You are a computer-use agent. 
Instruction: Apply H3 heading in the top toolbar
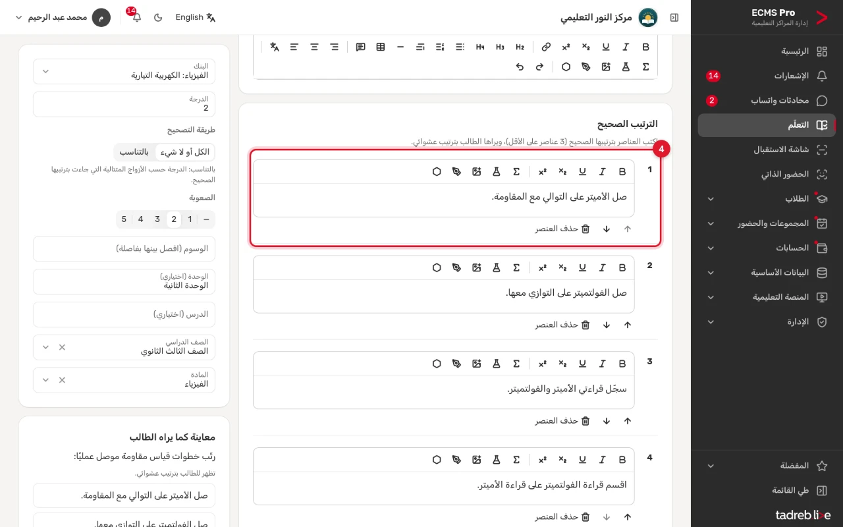pos(500,47)
